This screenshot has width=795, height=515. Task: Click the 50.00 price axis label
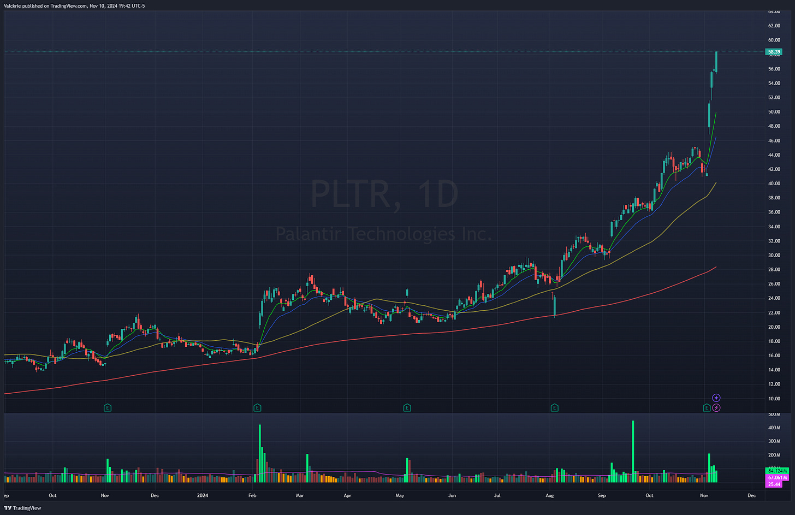pos(774,111)
